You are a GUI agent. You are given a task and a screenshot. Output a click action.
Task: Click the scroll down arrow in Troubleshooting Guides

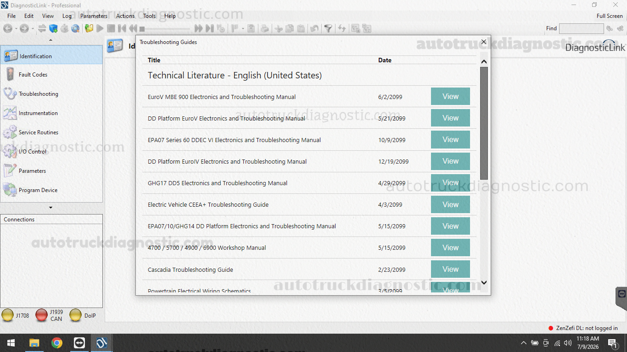tap(484, 282)
